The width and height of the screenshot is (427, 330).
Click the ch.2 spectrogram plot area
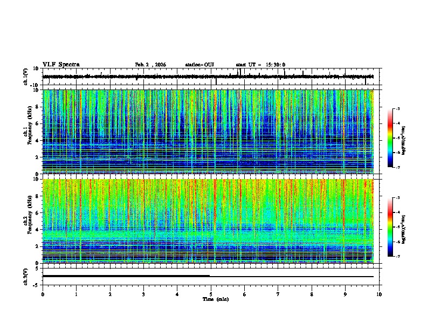208,221
